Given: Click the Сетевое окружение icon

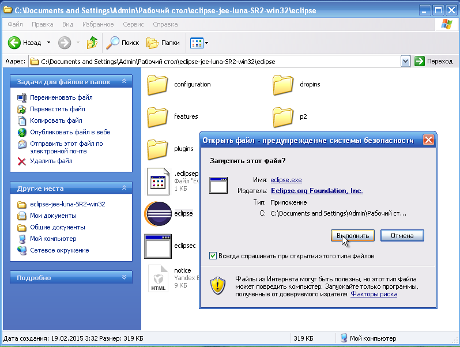Looking at the screenshot, I should tap(22, 251).
